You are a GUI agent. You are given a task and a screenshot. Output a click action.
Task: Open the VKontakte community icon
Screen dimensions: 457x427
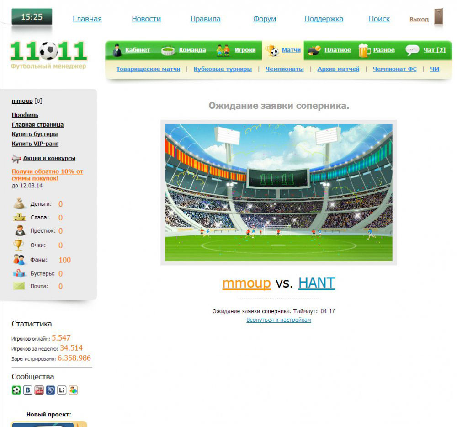[28, 390]
